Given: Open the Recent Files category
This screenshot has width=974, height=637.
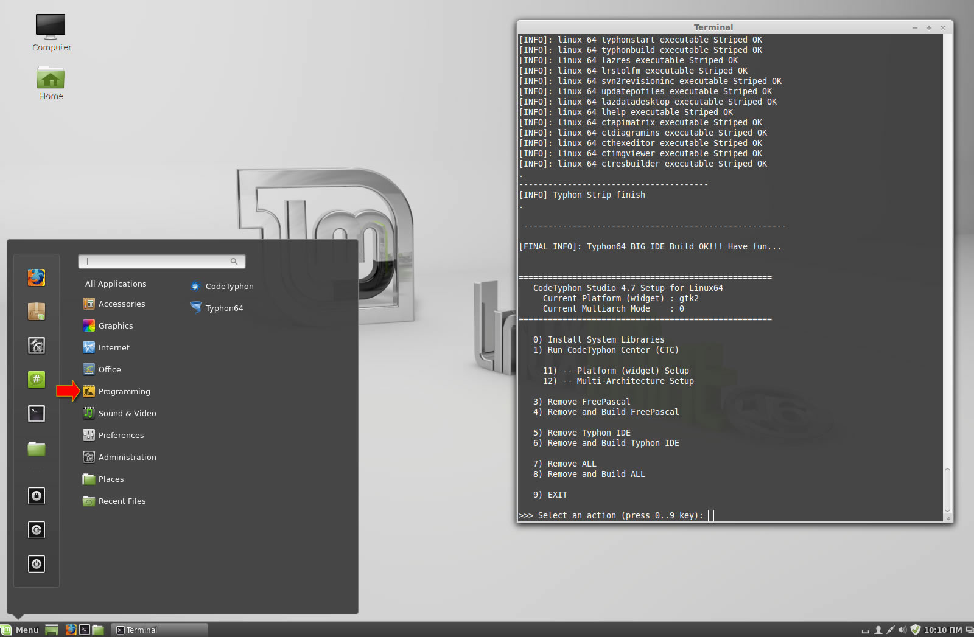Looking at the screenshot, I should tap(114, 501).
